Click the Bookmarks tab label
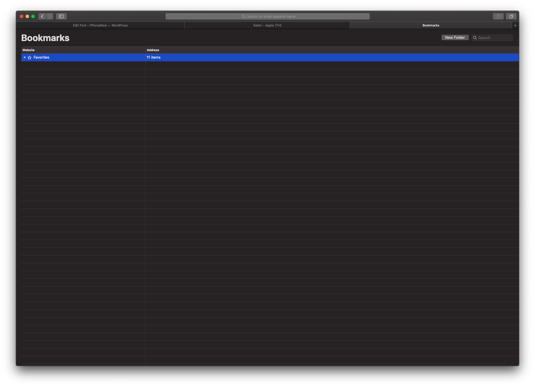Viewport: 535px width, 387px height. click(430, 25)
